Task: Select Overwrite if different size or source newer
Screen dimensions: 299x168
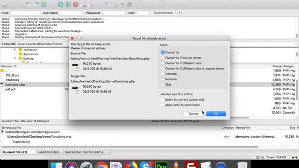Action: coord(163,68)
